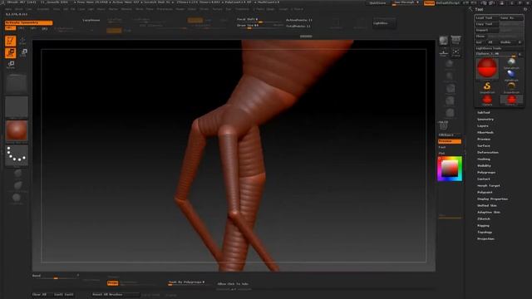
Task: Click the Load Tool button
Action: [486, 17]
